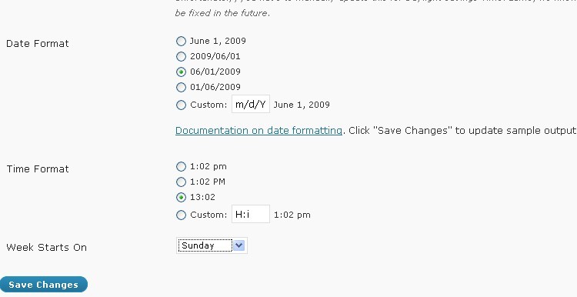Enable the Custom time format radio button
Screen dimensions: 577x297
(181, 215)
